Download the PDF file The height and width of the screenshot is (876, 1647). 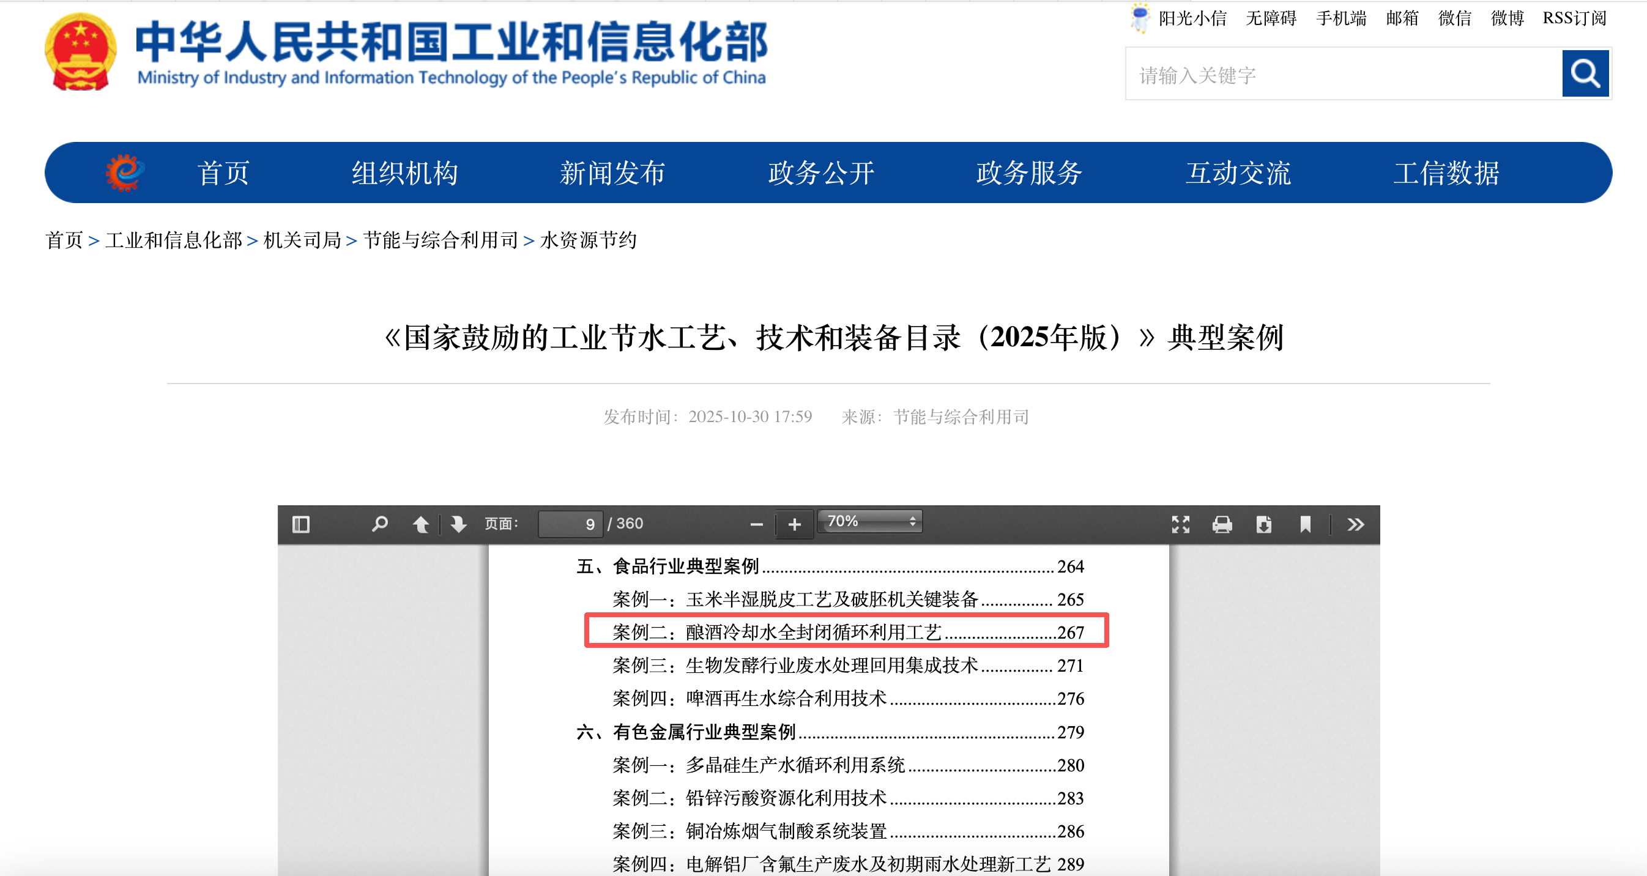point(1263,524)
